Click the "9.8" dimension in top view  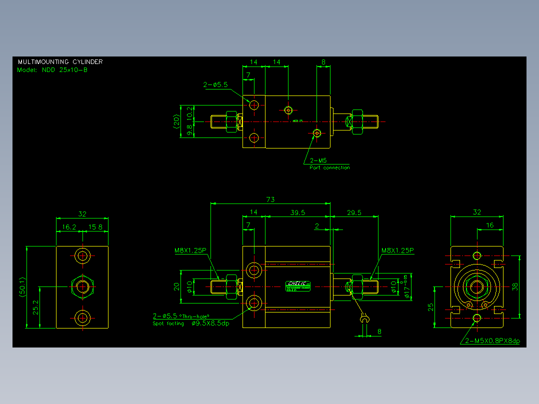[190, 130]
